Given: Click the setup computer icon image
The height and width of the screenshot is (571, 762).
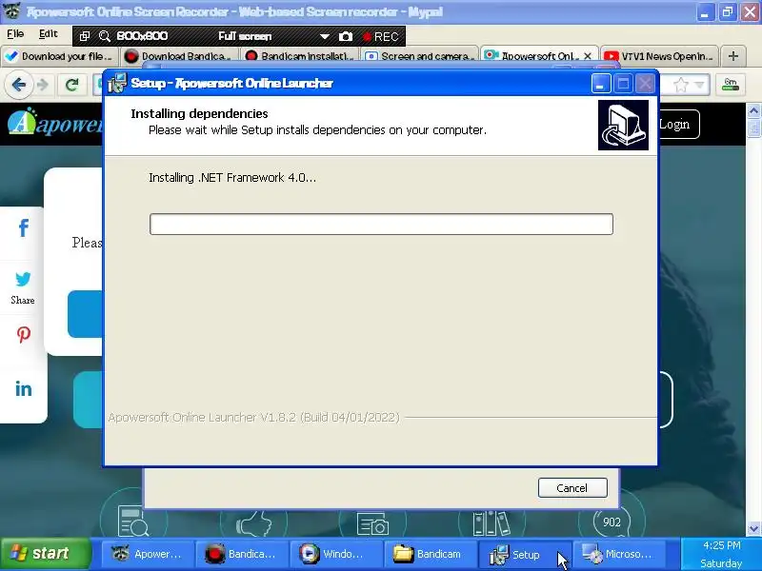Looking at the screenshot, I should pos(623,126).
